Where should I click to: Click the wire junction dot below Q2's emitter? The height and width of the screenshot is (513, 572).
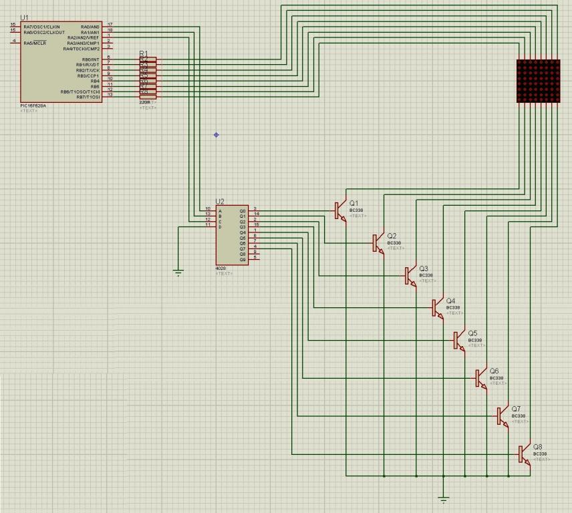tap(384, 476)
